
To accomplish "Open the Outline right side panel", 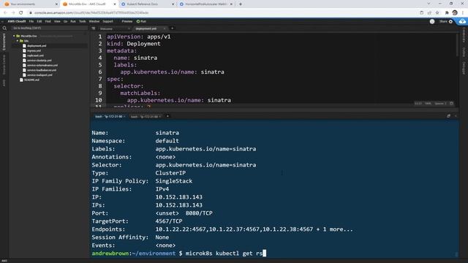I will pyautogui.click(x=464, y=52).
